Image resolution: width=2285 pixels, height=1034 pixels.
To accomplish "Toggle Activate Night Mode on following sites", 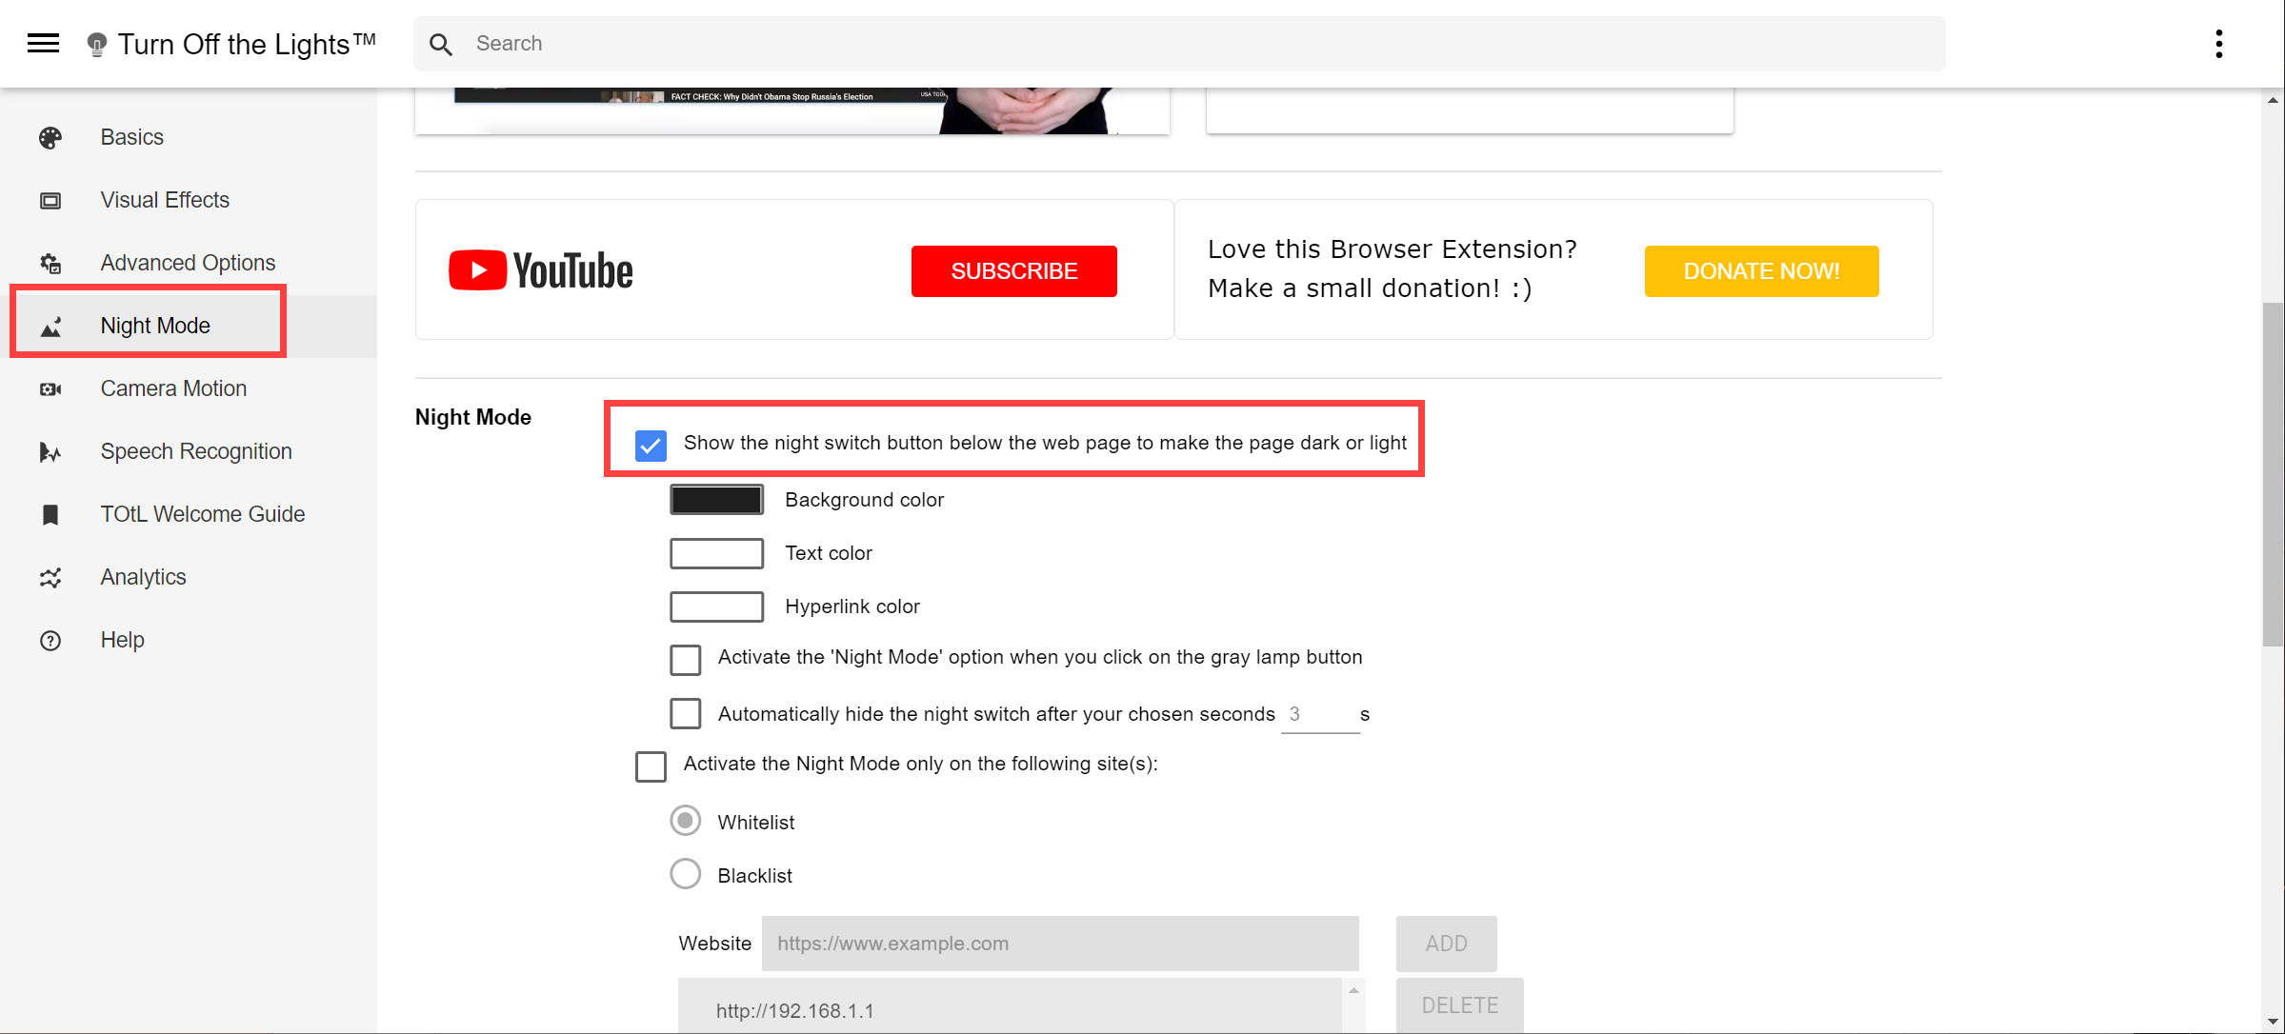I will [650, 763].
